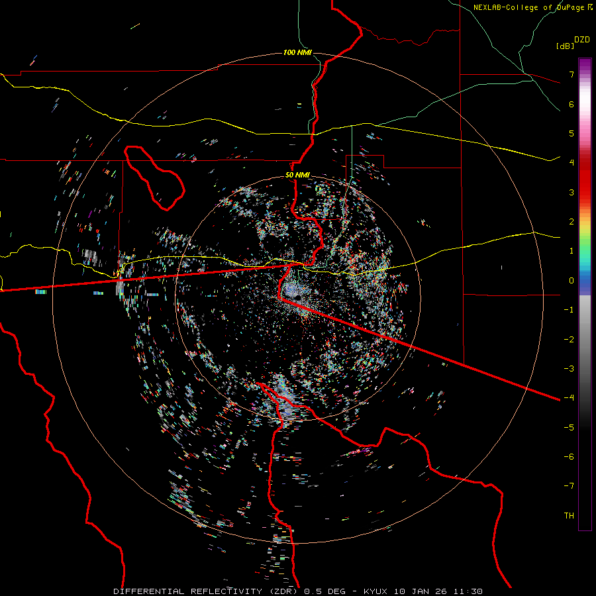Click the KYUX radar site identifier
The image size is (596, 596).
375,591
